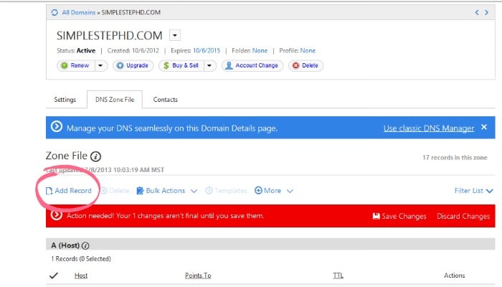Click the Profile None link
Viewport: 502px width, 287px height.
308,51
